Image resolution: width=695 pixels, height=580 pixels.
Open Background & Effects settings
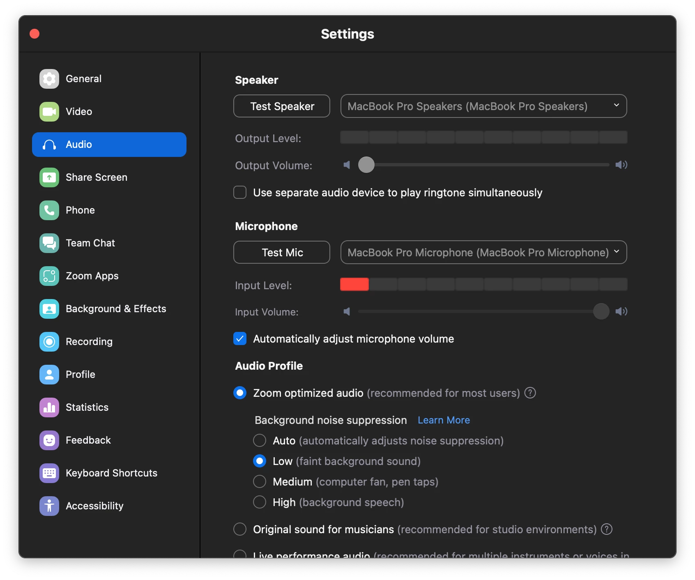point(109,309)
